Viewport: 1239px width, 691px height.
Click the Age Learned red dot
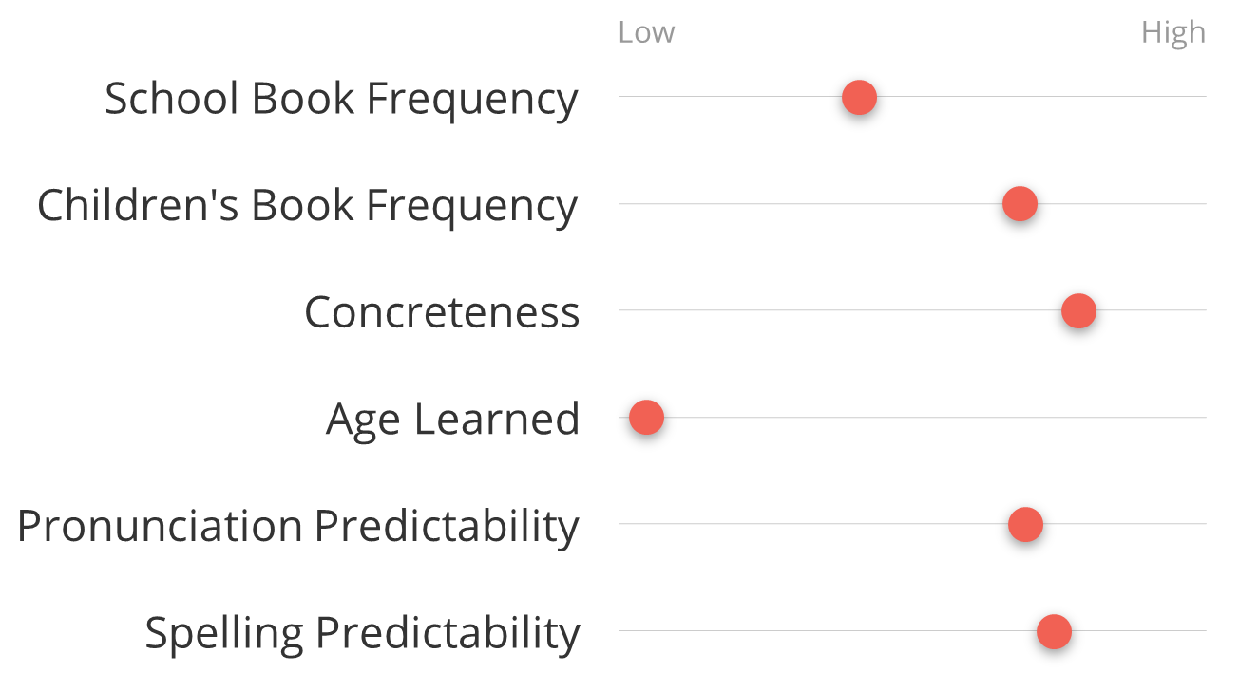pos(646,418)
